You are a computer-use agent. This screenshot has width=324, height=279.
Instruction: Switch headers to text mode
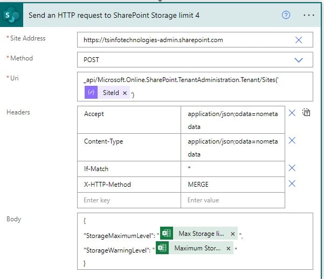coord(306,112)
